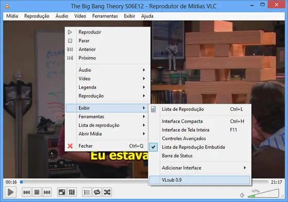Click the Próximo icon in context menu
The height and width of the screenshot is (202, 288).
click(x=70, y=58)
